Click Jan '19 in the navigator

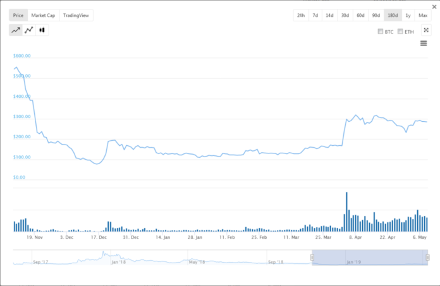353,262
